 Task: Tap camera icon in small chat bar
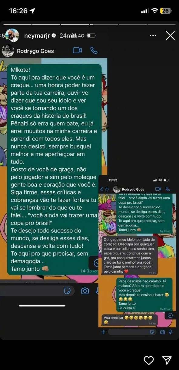[162, 332]
